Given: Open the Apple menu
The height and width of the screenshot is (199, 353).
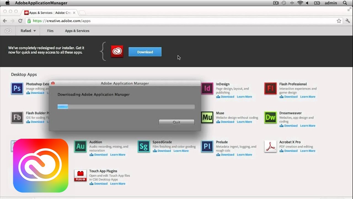Looking at the screenshot, I should click(x=7, y=3).
